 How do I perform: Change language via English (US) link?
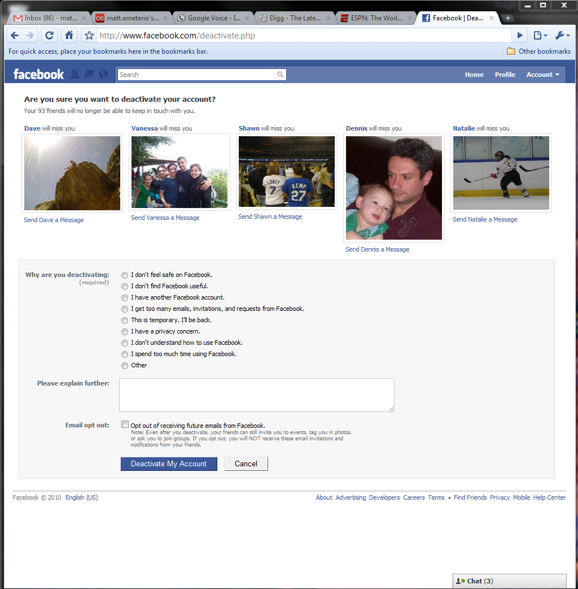pos(81,497)
